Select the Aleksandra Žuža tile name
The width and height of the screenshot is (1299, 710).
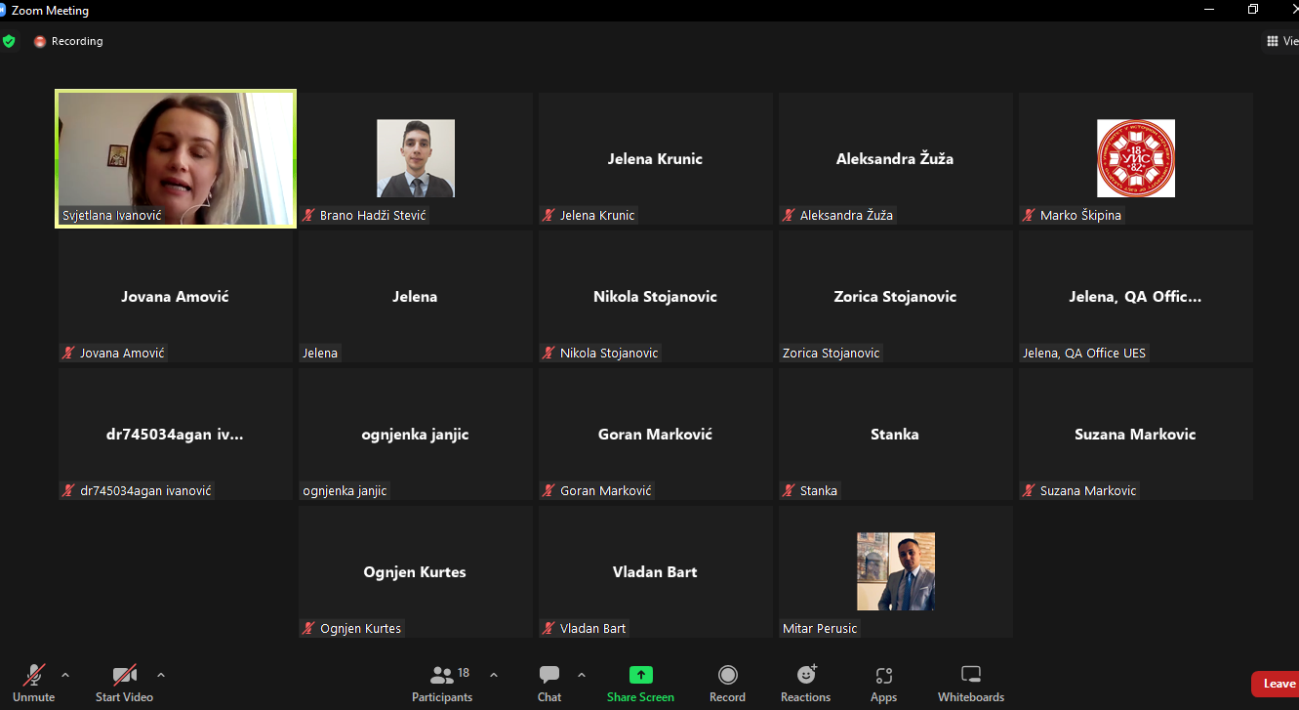pyautogui.click(x=895, y=158)
